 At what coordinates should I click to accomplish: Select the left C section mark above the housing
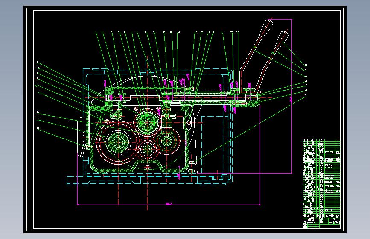tap(144, 57)
